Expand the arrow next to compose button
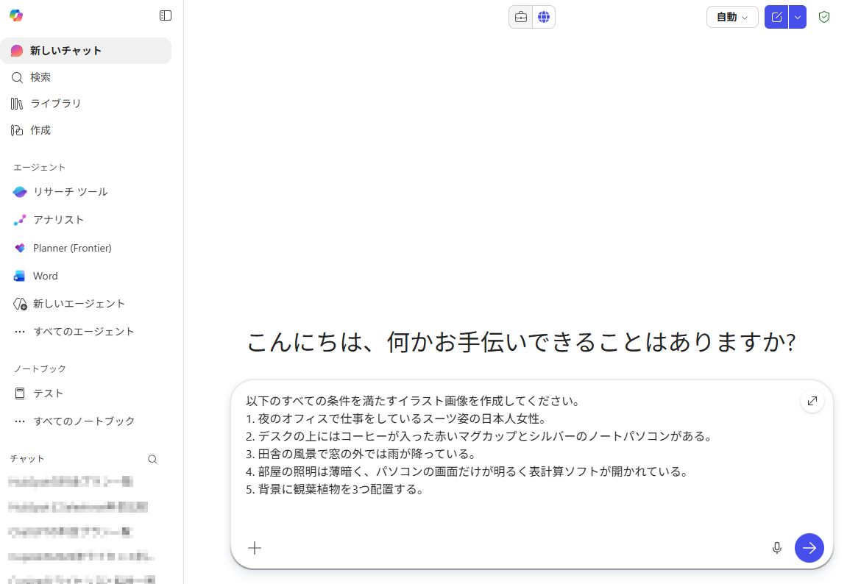Viewport: 847px width, 584px height. (798, 17)
